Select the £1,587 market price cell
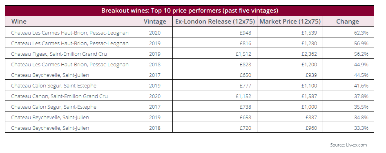This screenshot has width=386, height=153. coord(309,96)
